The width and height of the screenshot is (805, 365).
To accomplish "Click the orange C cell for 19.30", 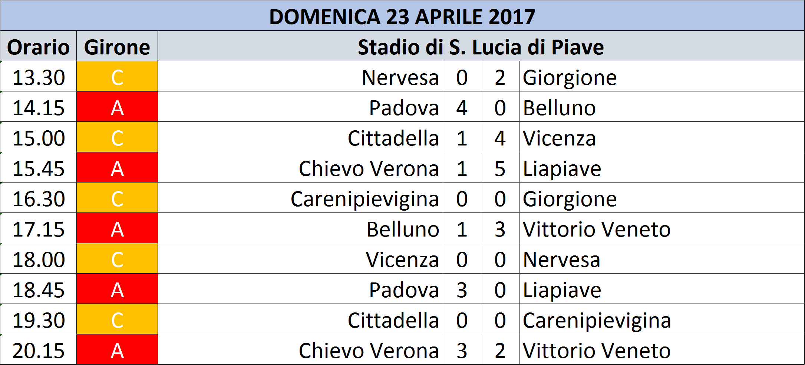I will click(x=117, y=319).
